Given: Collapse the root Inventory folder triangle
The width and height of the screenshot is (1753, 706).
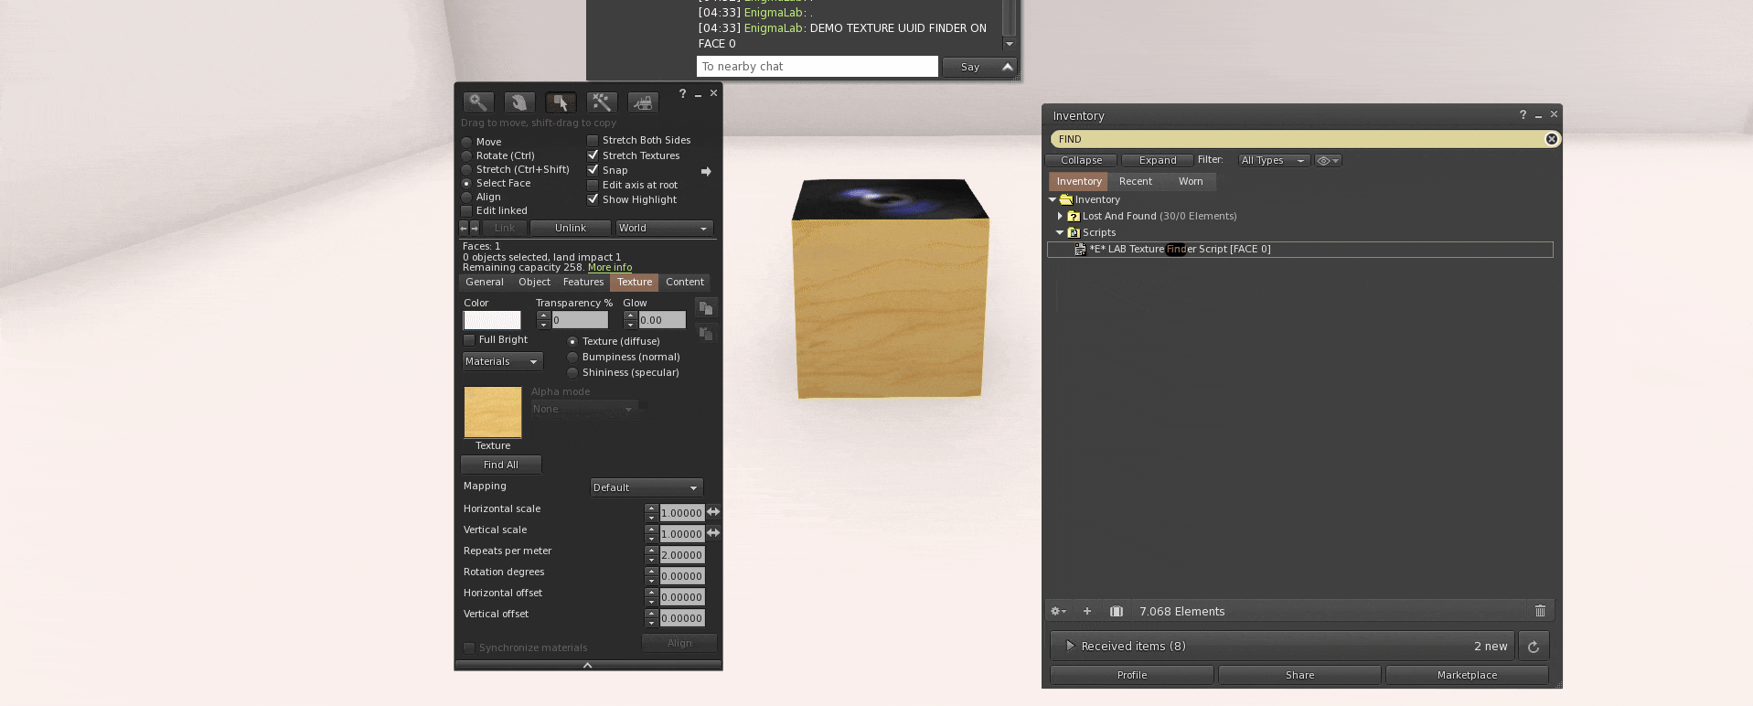Looking at the screenshot, I should pyautogui.click(x=1053, y=199).
